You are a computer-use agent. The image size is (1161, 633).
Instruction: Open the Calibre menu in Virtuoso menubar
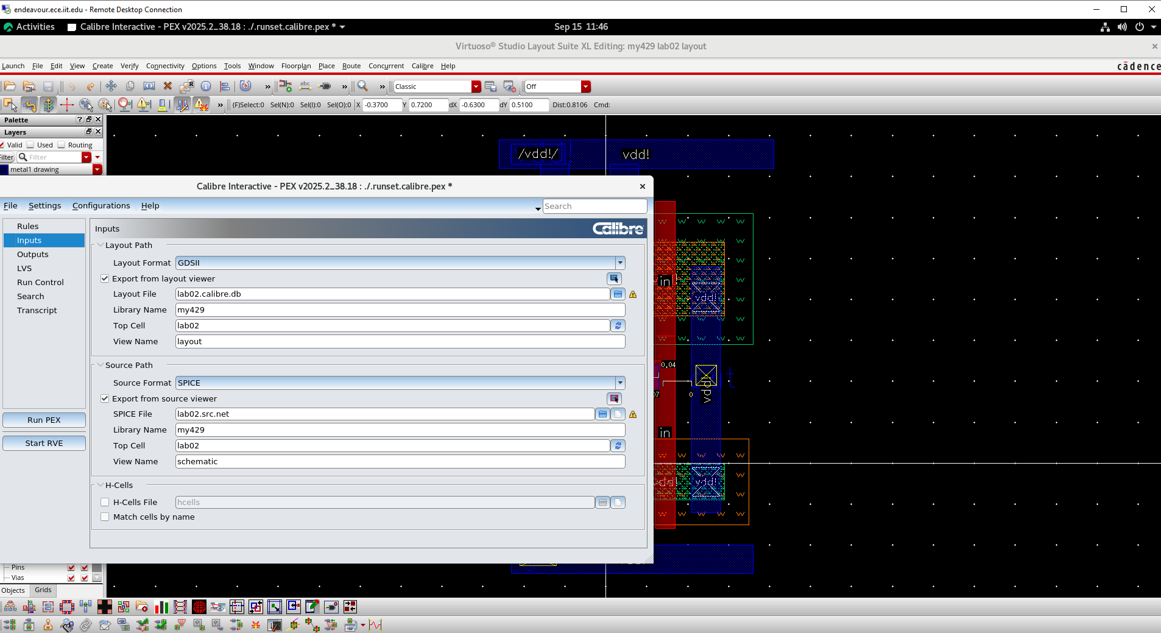[x=422, y=66]
